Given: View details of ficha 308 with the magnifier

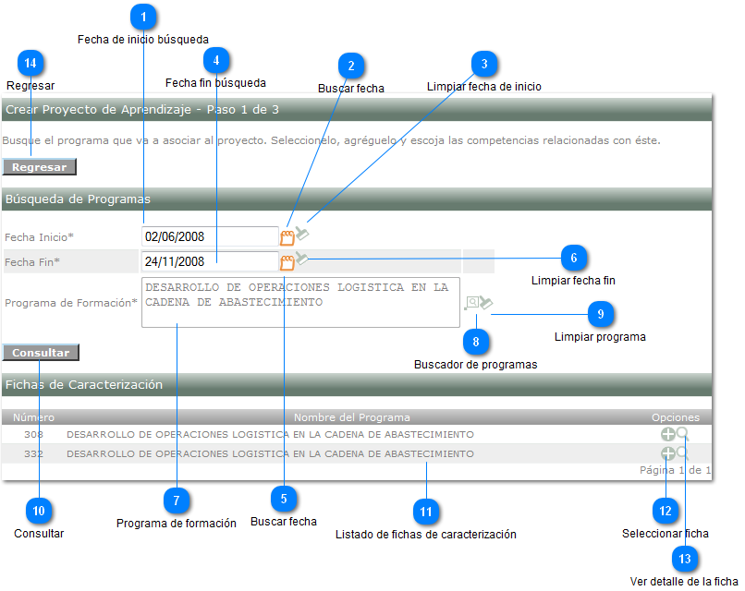Looking at the screenshot, I should pos(683,433).
